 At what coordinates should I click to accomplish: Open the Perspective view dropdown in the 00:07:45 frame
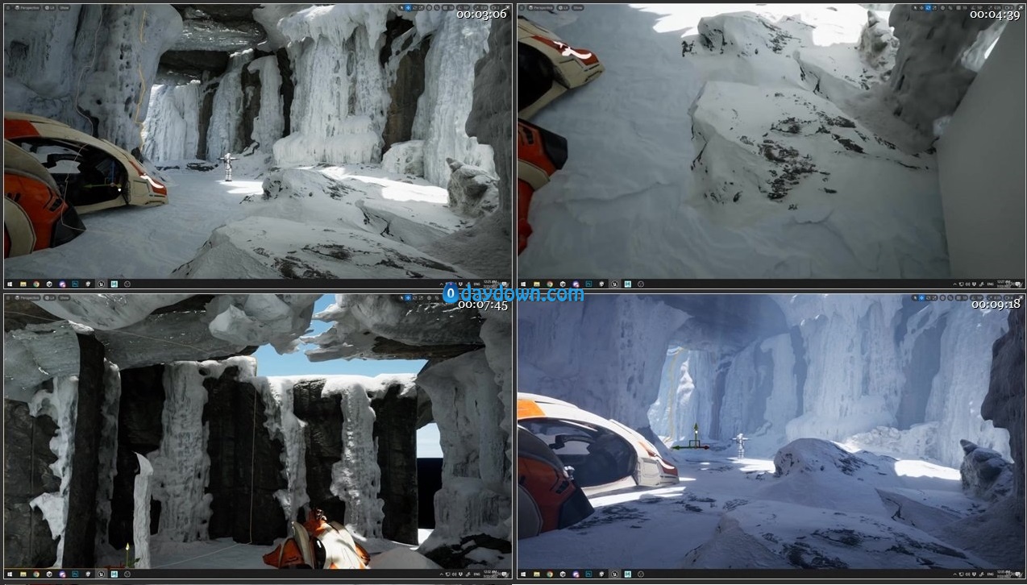tap(29, 299)
